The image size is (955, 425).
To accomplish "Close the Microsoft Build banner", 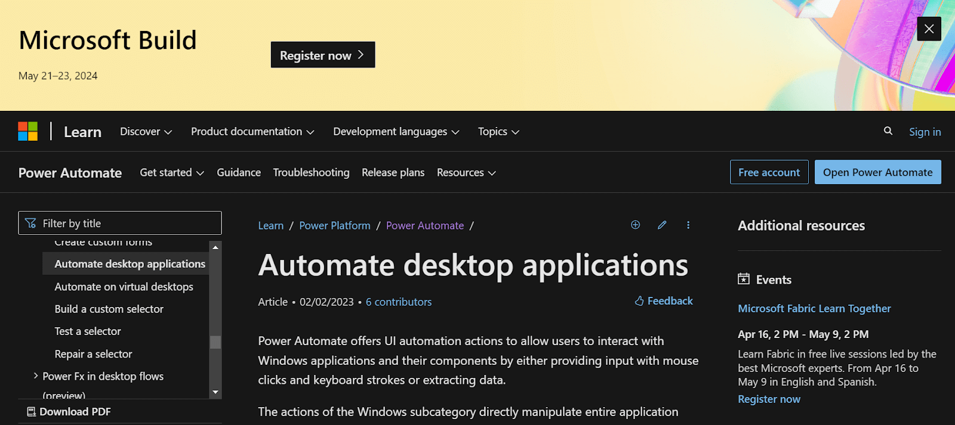I will (929, 29).
